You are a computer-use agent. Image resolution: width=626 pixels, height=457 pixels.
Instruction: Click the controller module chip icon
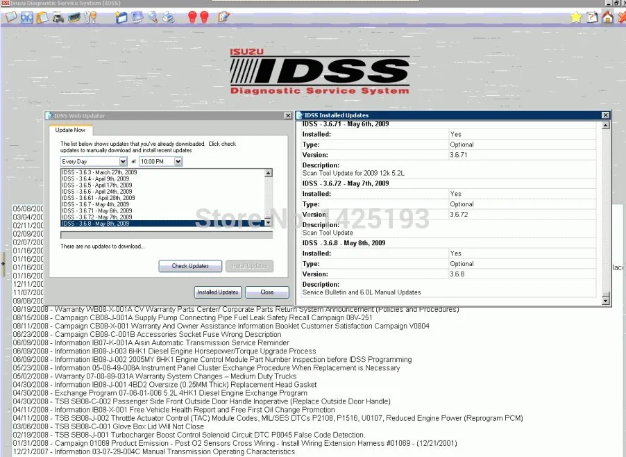click(74, 17)
